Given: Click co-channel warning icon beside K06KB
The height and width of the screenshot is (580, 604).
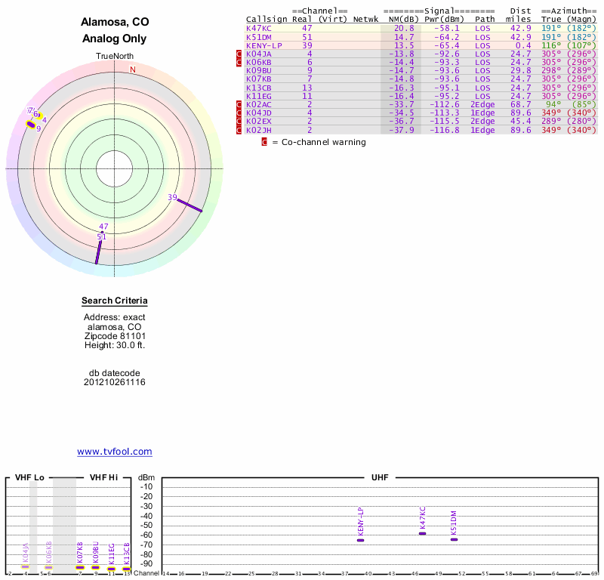Looking at the screenshot, I should [x=239, y=63].
